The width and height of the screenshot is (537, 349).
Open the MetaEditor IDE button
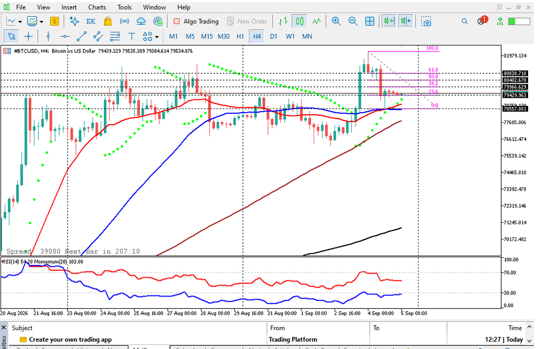point(91,21)
